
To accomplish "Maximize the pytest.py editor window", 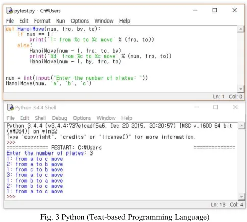I will point(215,10).
